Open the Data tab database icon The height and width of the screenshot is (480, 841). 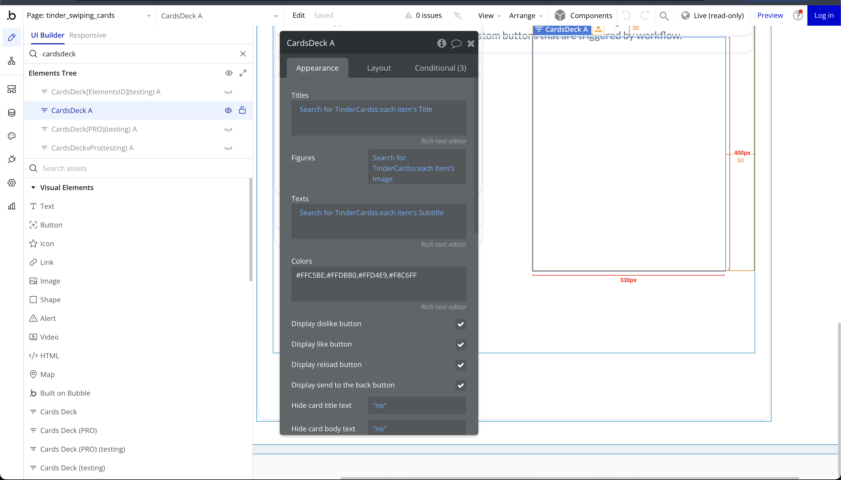(x=12, y=113)
